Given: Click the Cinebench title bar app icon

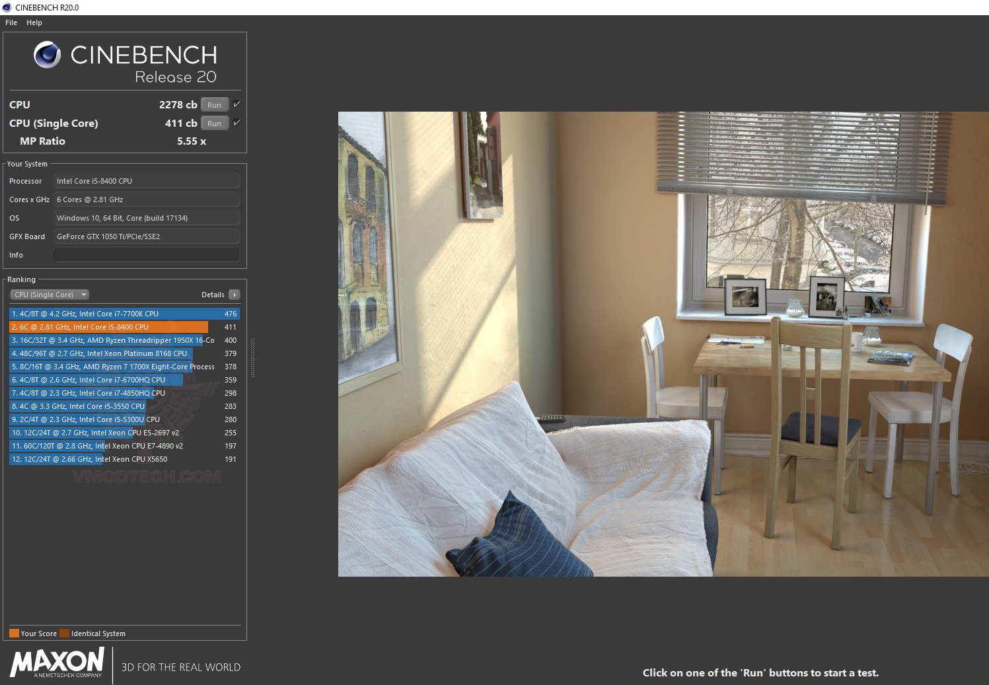Looking at the screenshot, I should point(7,7).
